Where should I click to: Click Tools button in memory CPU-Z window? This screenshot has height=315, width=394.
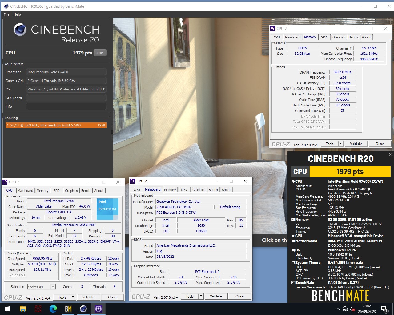tap(330, 144)
